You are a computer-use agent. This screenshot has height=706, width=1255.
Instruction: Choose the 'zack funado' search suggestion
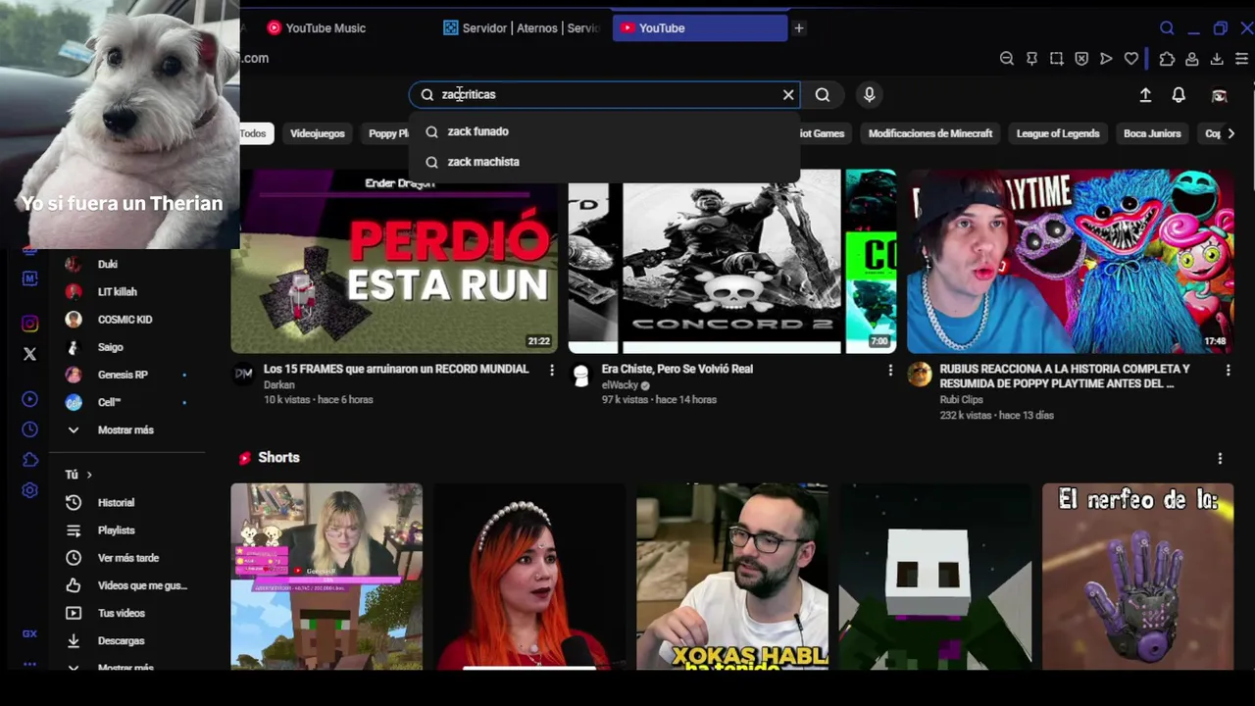[x=605, y=131]
